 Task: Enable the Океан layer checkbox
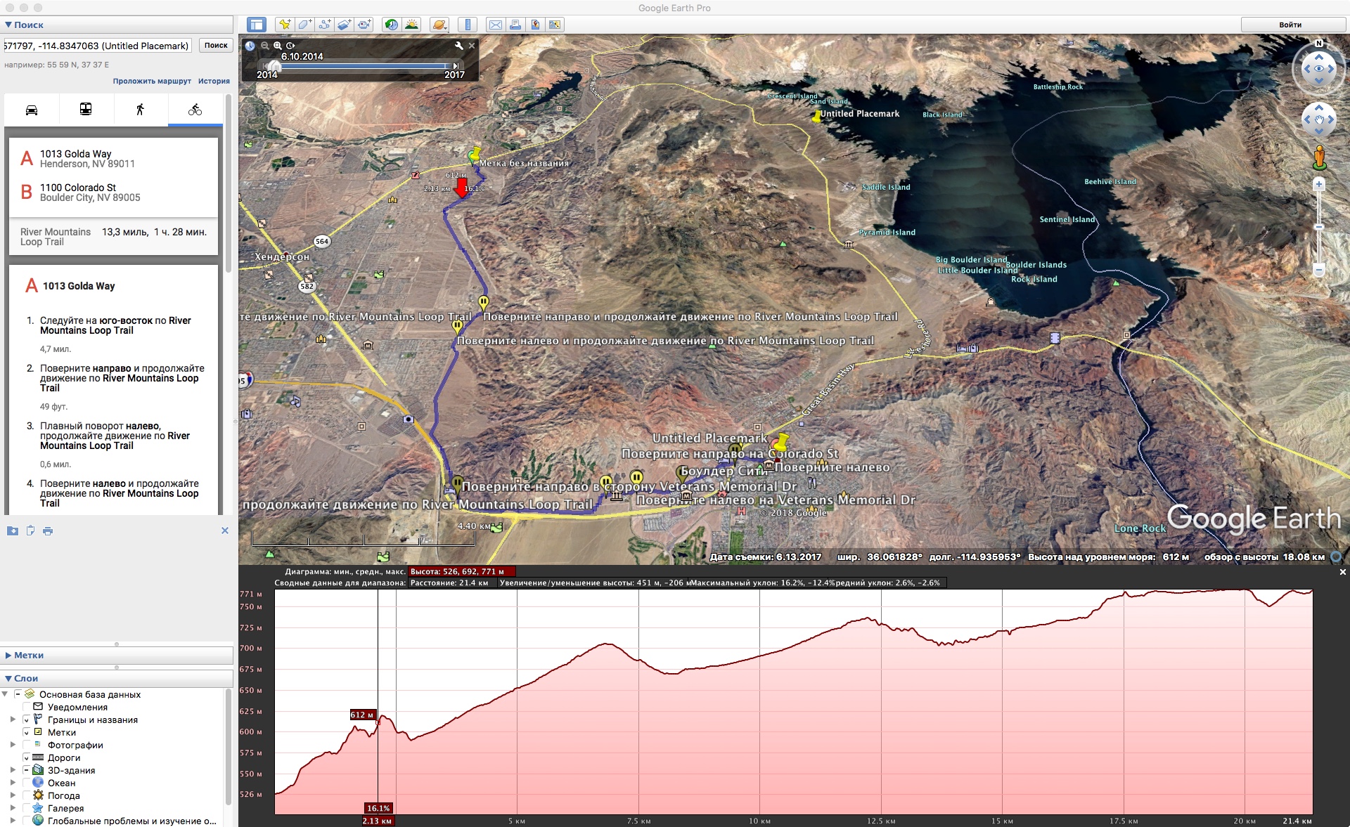point(27,783)
